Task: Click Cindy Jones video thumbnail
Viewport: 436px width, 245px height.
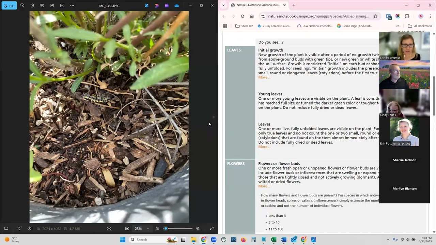Action: click(405, 103)
